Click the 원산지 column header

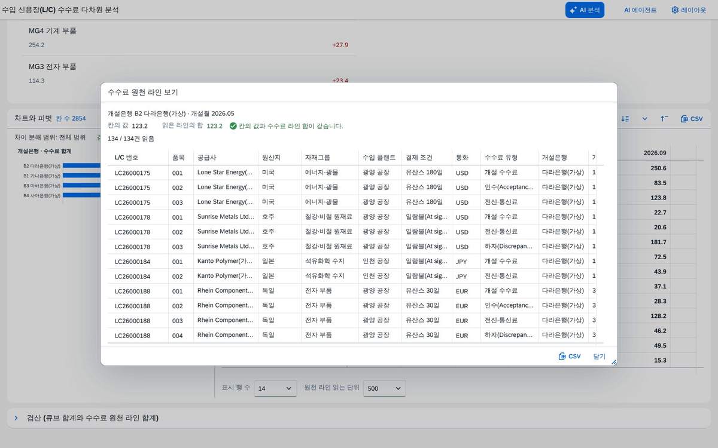279,157
